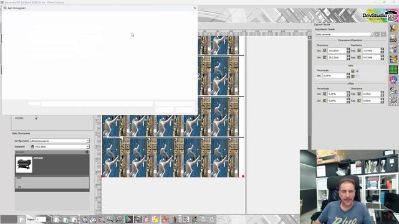Decrease second Dimensione value with down arrow
The height and width of the screenshot is (224, 399).
pos(348,58)
